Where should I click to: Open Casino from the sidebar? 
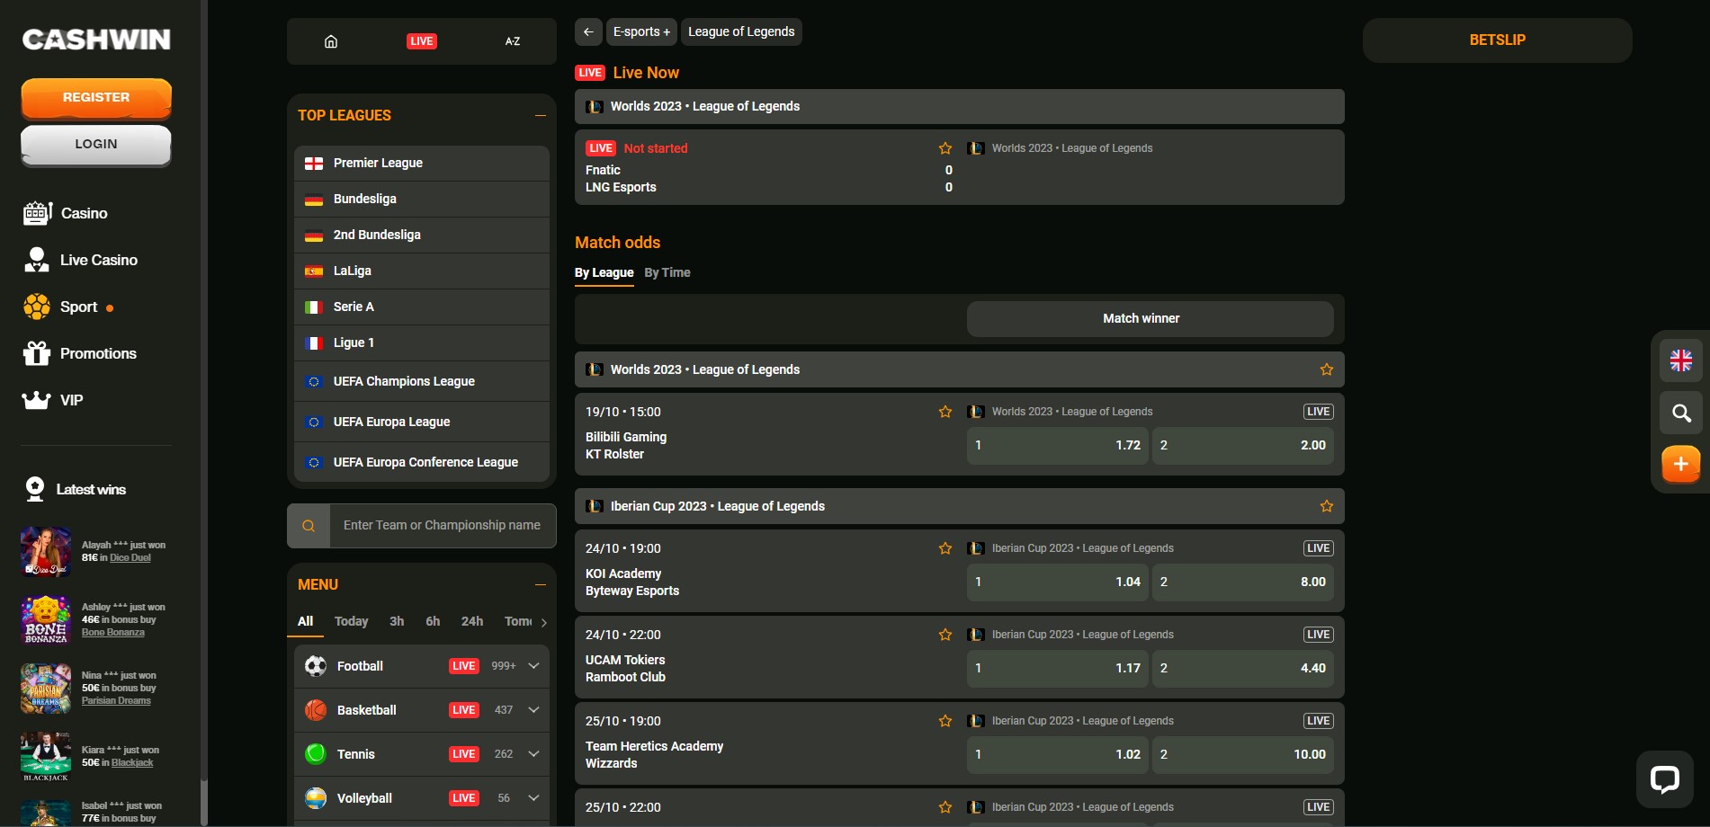pyautogui.click(x=65, y=213)
